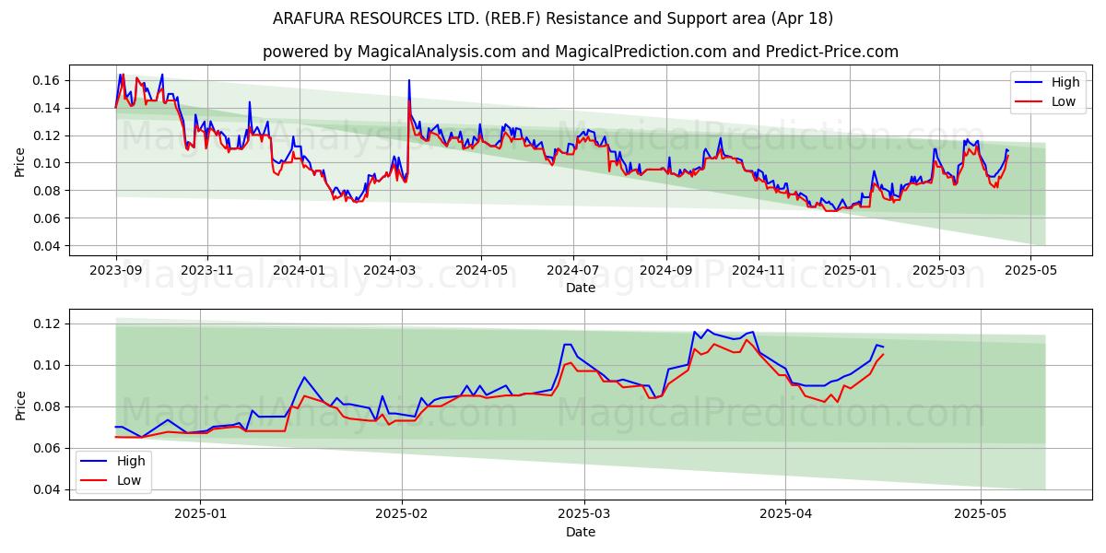The image size is (1106, 553).
Task: Click the '2024-07' date label on top chart
Action: (x=572, y=272)
